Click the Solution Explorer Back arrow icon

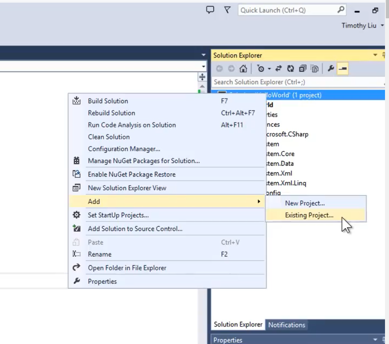(x=219, y=69)
